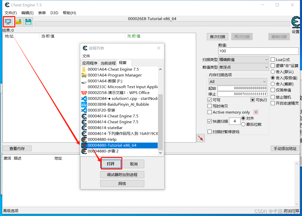
Task: Select 00004880-Tutorial-x86_64 process row
Action: [119, 145]
